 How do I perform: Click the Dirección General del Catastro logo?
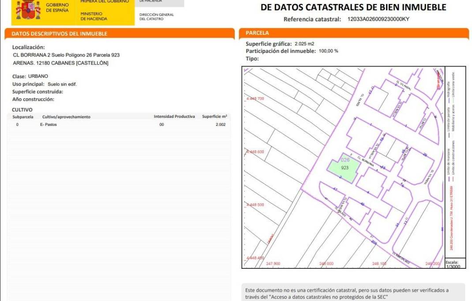click(x=156, y=17)
